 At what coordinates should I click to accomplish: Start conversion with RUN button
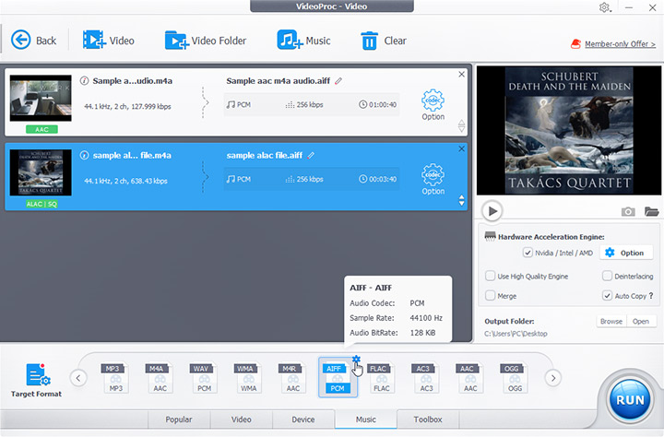[x=630, y=400]
